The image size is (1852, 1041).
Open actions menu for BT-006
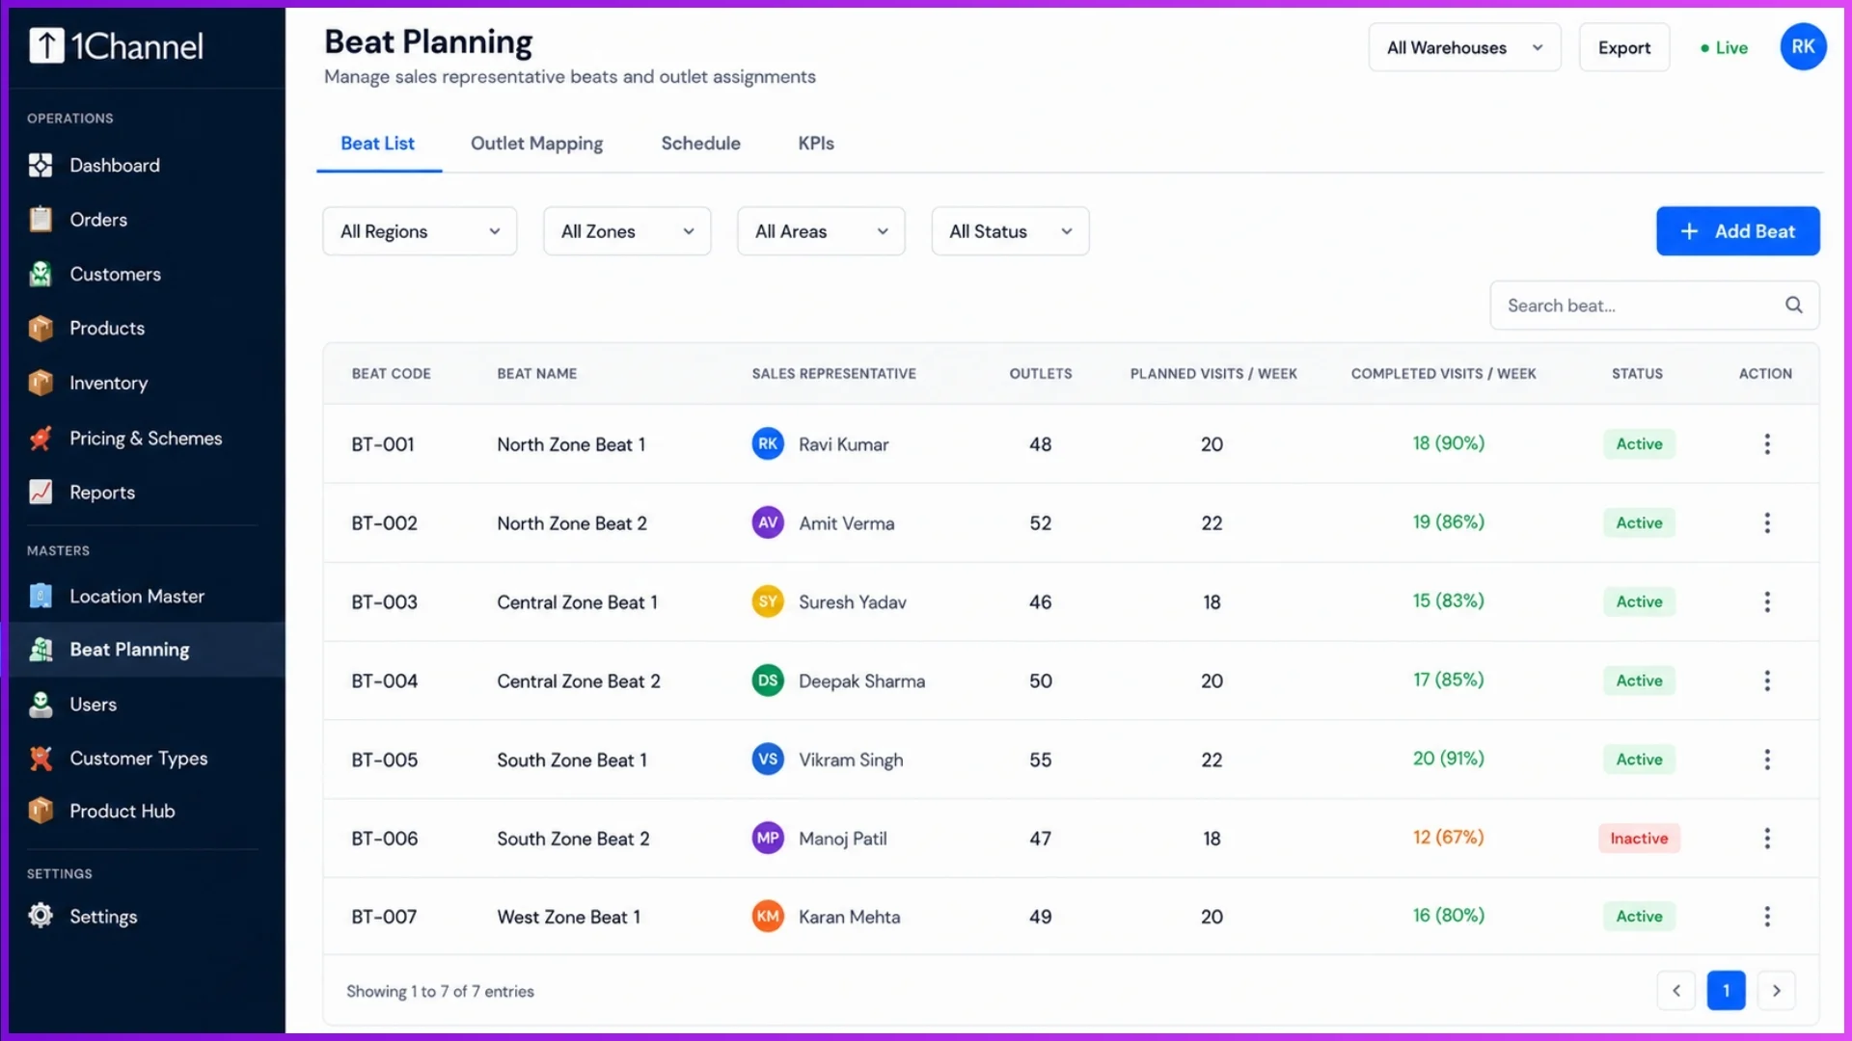coord(1767,839)
